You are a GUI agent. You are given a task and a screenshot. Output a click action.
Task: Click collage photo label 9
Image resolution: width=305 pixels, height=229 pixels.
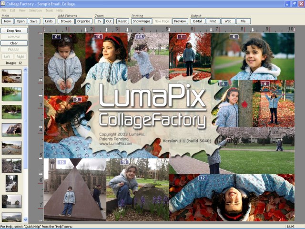coord(265,84)
